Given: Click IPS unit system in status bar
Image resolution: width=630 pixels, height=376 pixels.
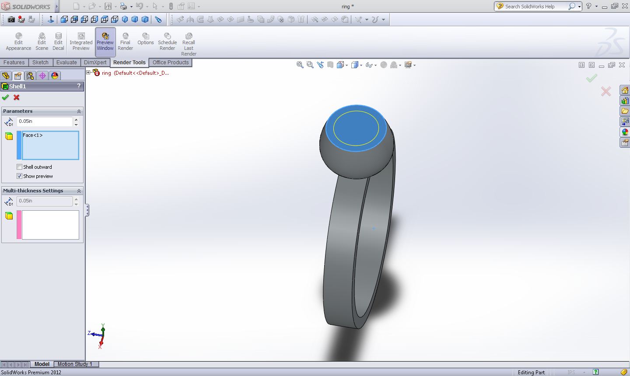Looking at the screenshot, I should point(571,373).
